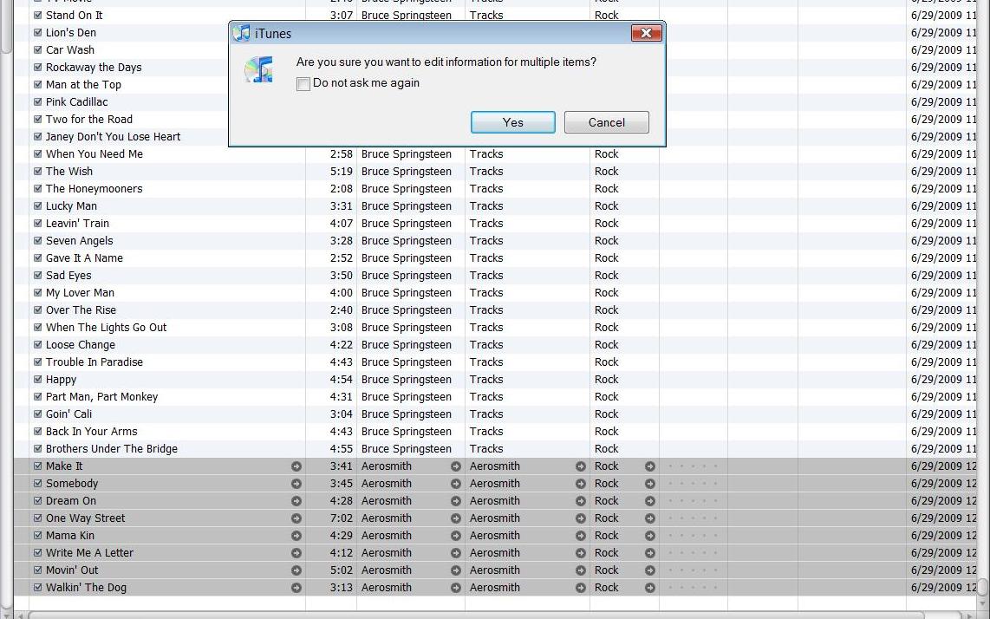Click arrow icon next to Movin' Out title
The width and height of the screenshot is (990, 619).
(296, 570)
